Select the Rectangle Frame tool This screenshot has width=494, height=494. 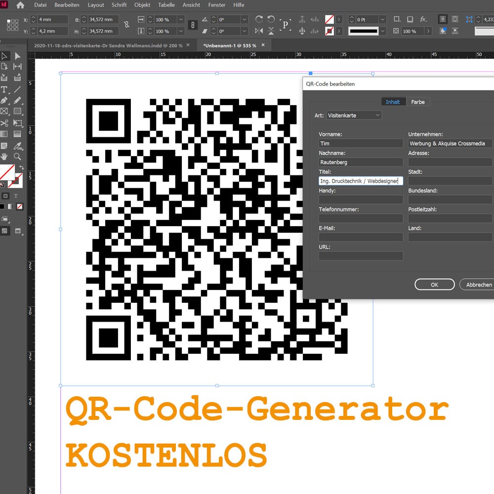[4, 111]
